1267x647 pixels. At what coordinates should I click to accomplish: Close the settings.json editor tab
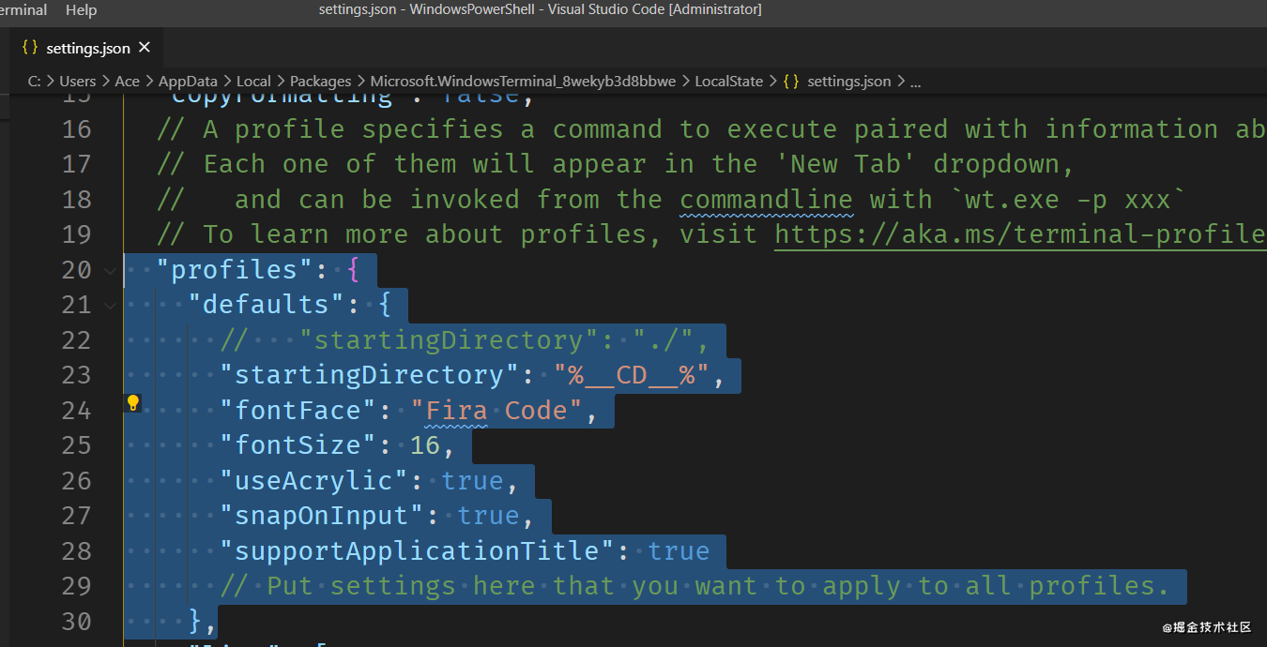tap(145, 47)
